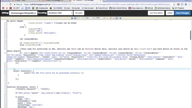The height and width of the screenshot is (108, 192).
Task: Click the eraser-like icon in editor toolbar
Action: [114, 18]
